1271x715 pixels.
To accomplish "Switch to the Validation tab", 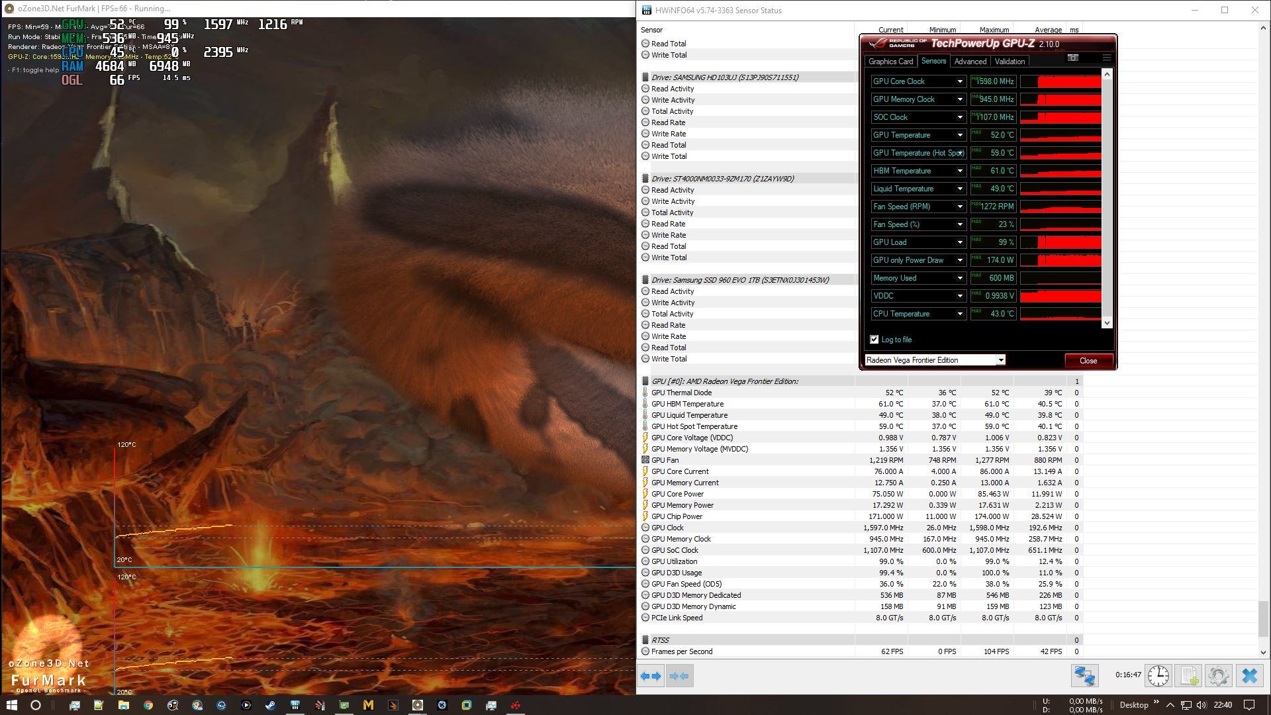I will (x=1010, y=62).
